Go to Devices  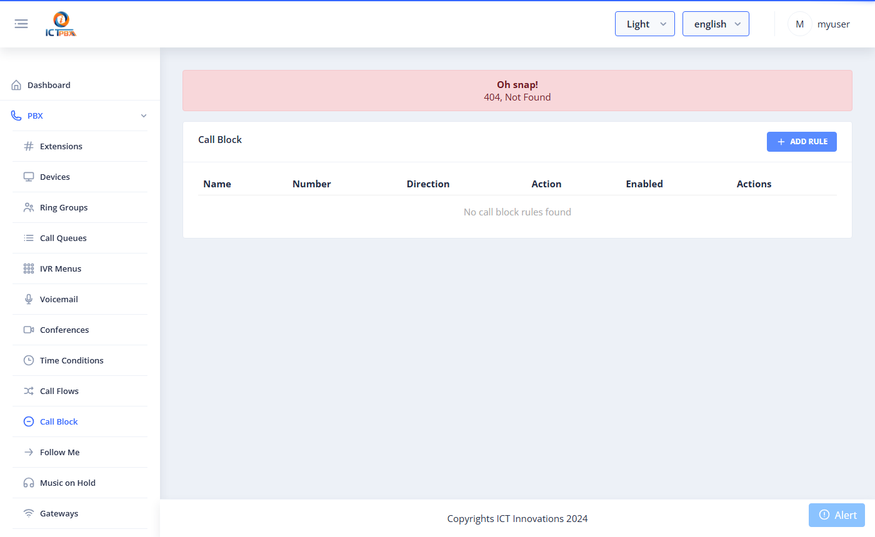coord(80,177)
